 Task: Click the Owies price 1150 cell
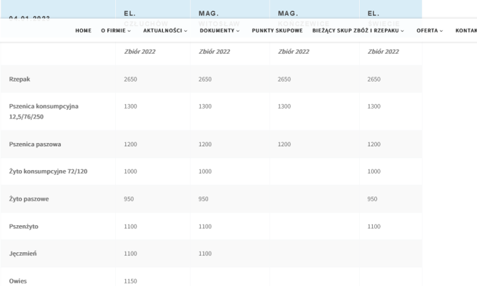point(131,281)
